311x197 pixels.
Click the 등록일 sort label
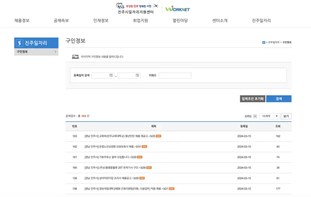[x=248, y=116]
